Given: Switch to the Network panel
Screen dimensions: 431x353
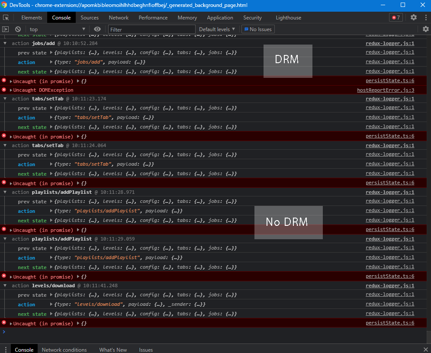Looking at the screenshot, I should (119, 17).
